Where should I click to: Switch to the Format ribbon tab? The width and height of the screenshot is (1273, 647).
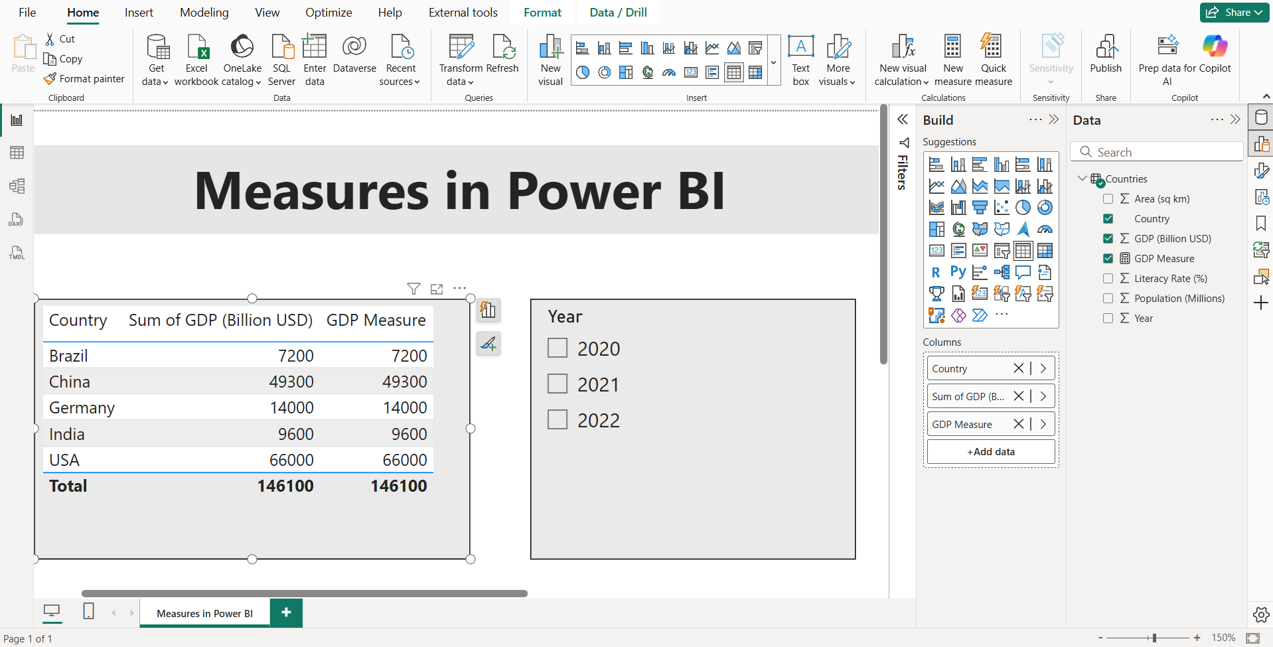(x=542, y=12)
